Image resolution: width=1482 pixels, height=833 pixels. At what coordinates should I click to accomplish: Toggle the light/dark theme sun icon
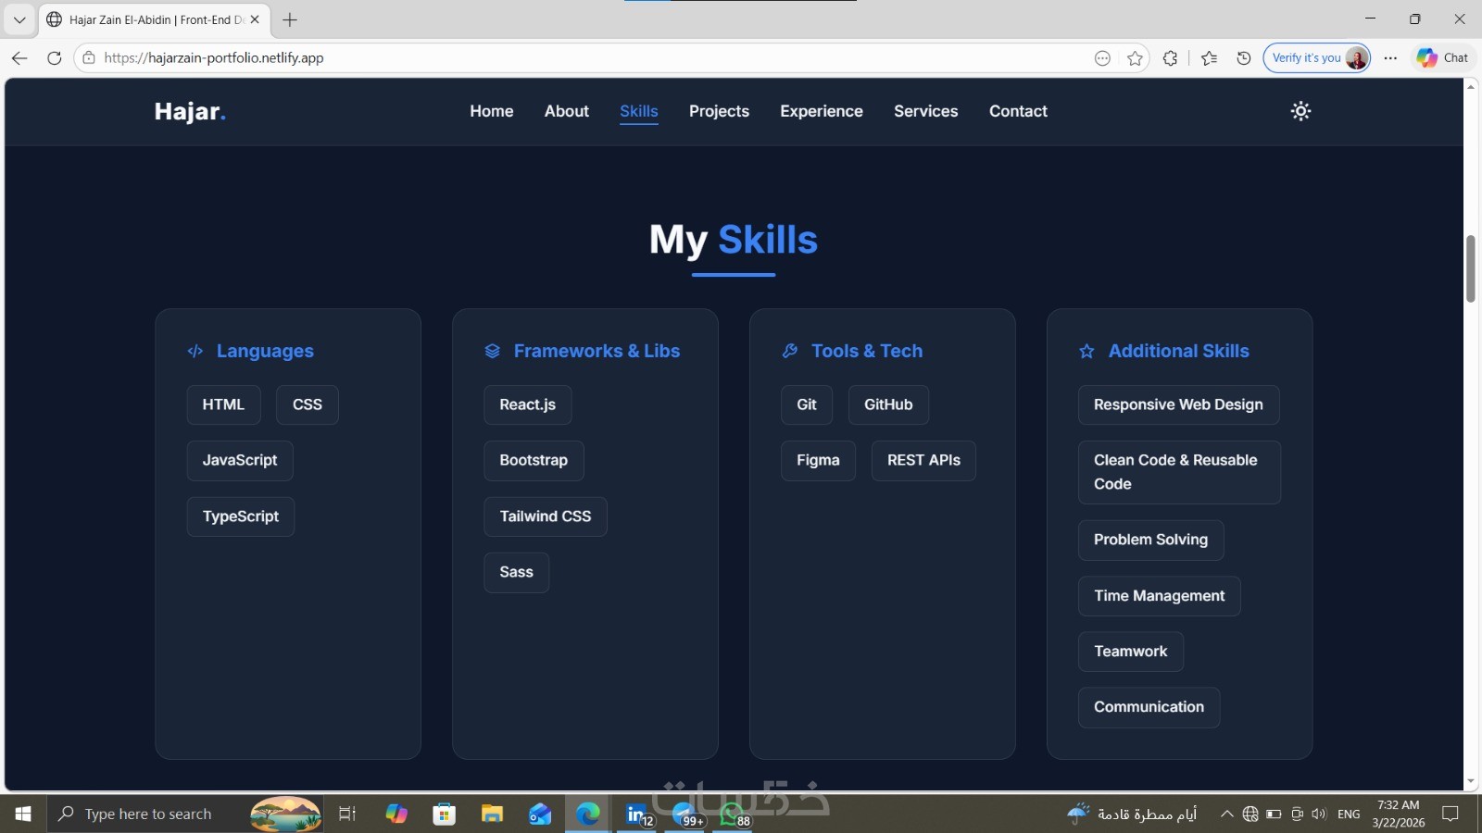1300,111
